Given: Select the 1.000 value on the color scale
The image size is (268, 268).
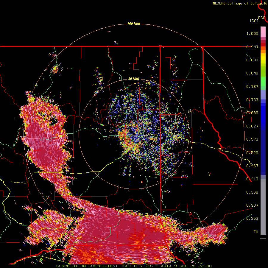Looking at the screenshot, I should click(x=252, y=33).
